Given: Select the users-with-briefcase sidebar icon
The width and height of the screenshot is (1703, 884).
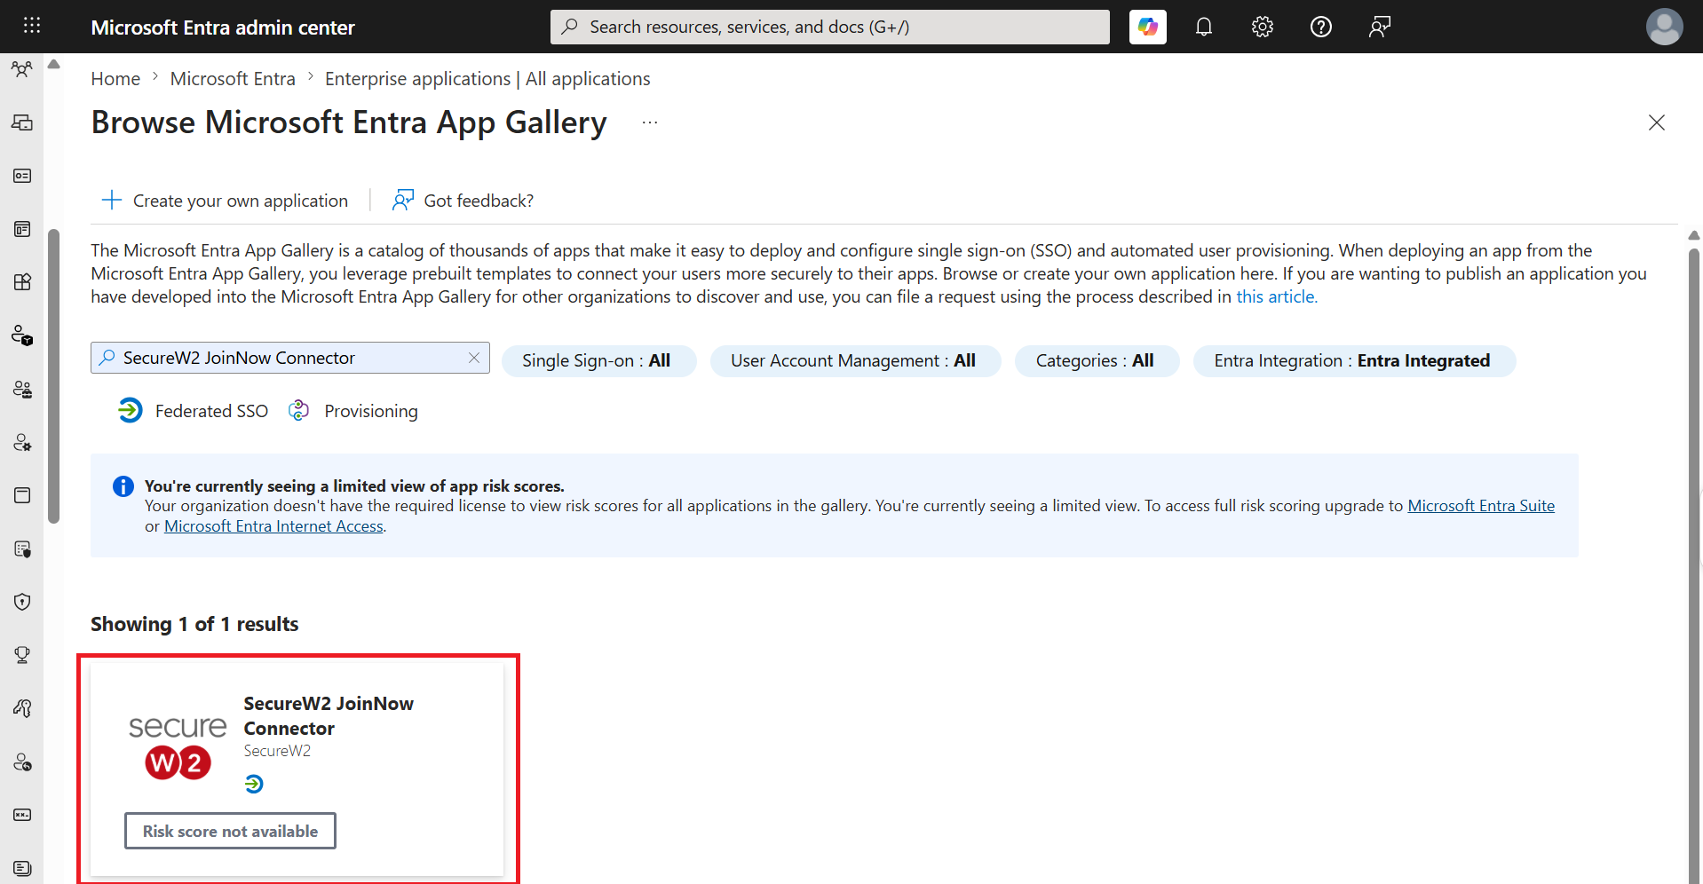Looking at the screenshot, I should (x=22, y=389).
